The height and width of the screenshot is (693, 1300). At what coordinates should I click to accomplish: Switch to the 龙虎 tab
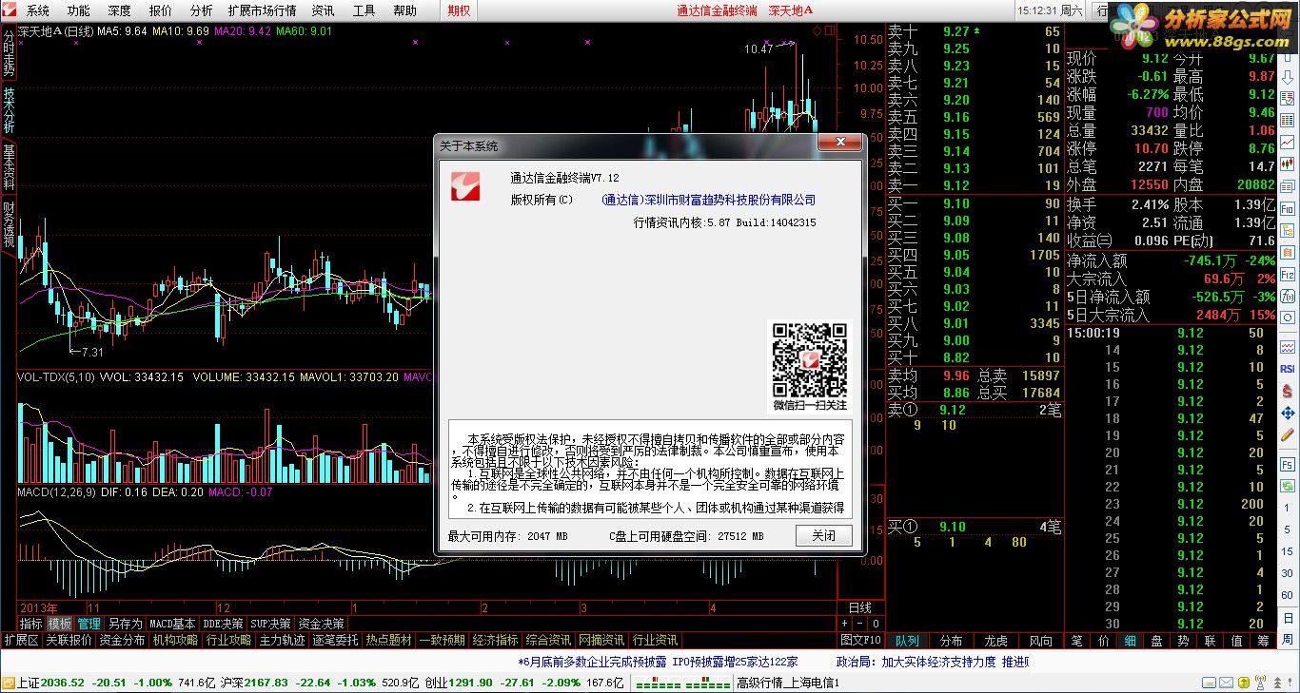point(995,641)
